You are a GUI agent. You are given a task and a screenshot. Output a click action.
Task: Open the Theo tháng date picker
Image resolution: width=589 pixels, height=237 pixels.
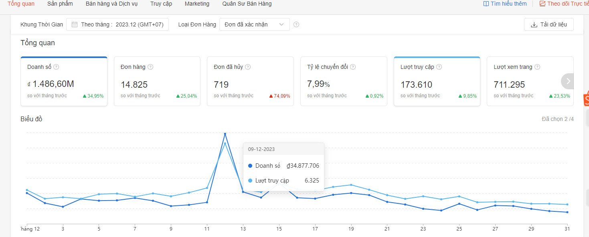tap(117, 24)
